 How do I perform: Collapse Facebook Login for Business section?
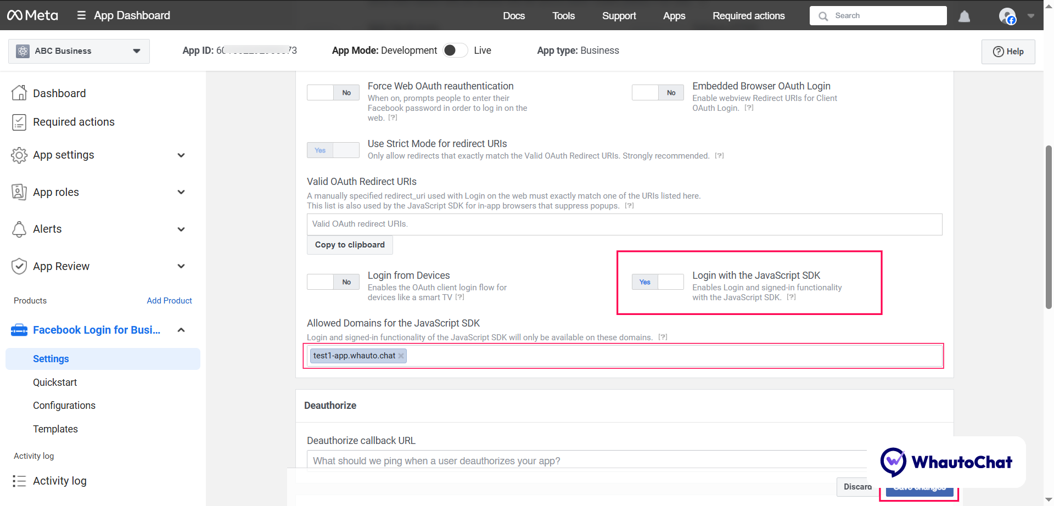[x=181, y=330]
